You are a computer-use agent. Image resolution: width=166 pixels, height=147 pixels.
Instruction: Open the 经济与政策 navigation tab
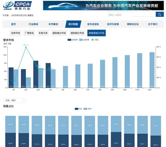(x=113, y=24)
